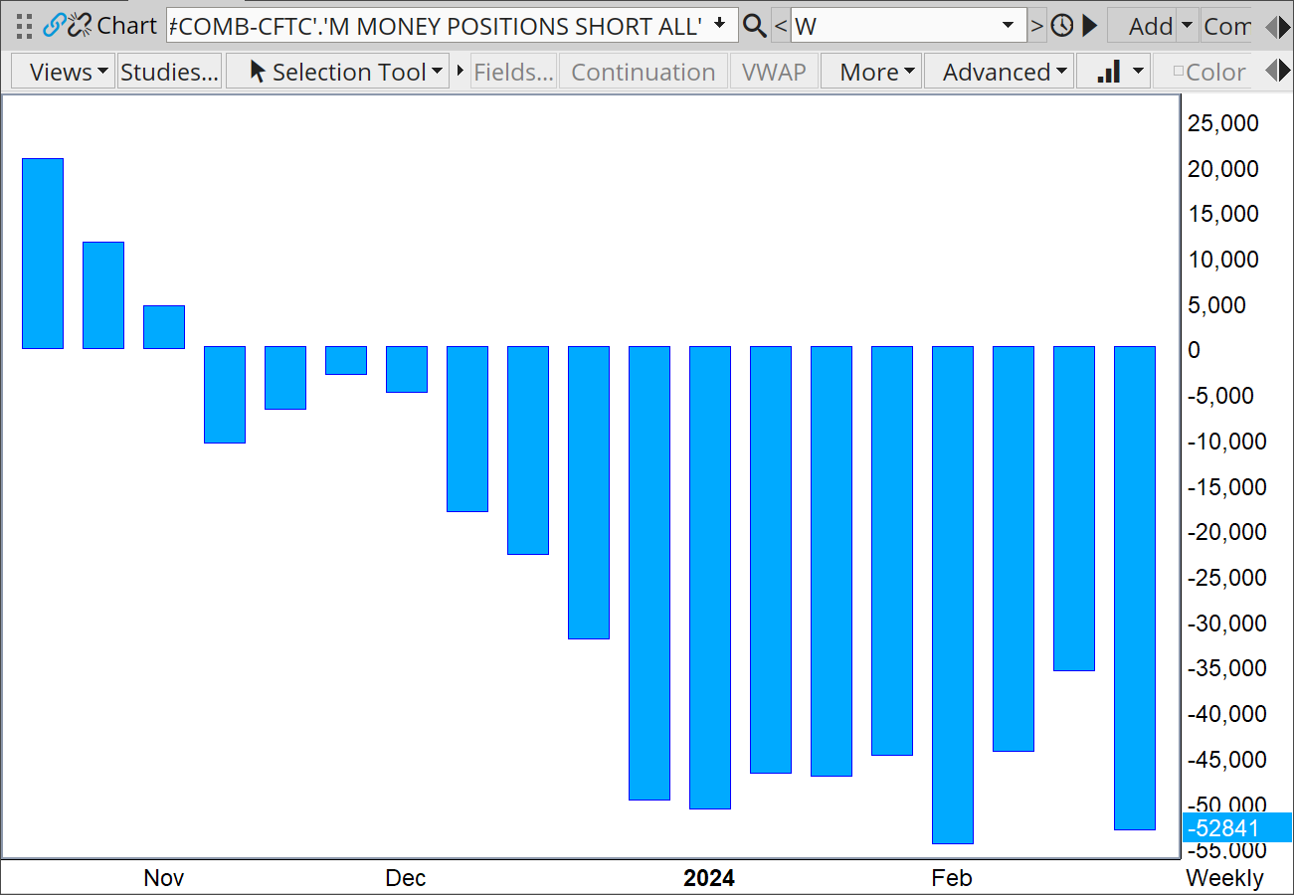
Task: Click the previous interval '<' arrow
Action: [781, 26]
